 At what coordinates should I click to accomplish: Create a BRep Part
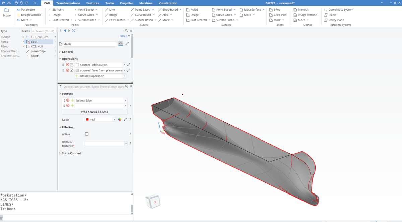click(278, 15)
